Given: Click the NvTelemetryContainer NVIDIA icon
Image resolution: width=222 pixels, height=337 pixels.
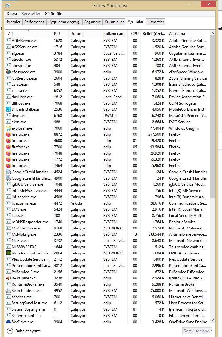Looking at the screenshot, I should pos(9,253).
